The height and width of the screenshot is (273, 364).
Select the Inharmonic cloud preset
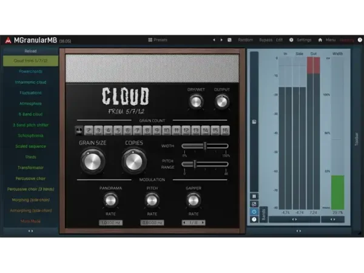click(31, 82)
